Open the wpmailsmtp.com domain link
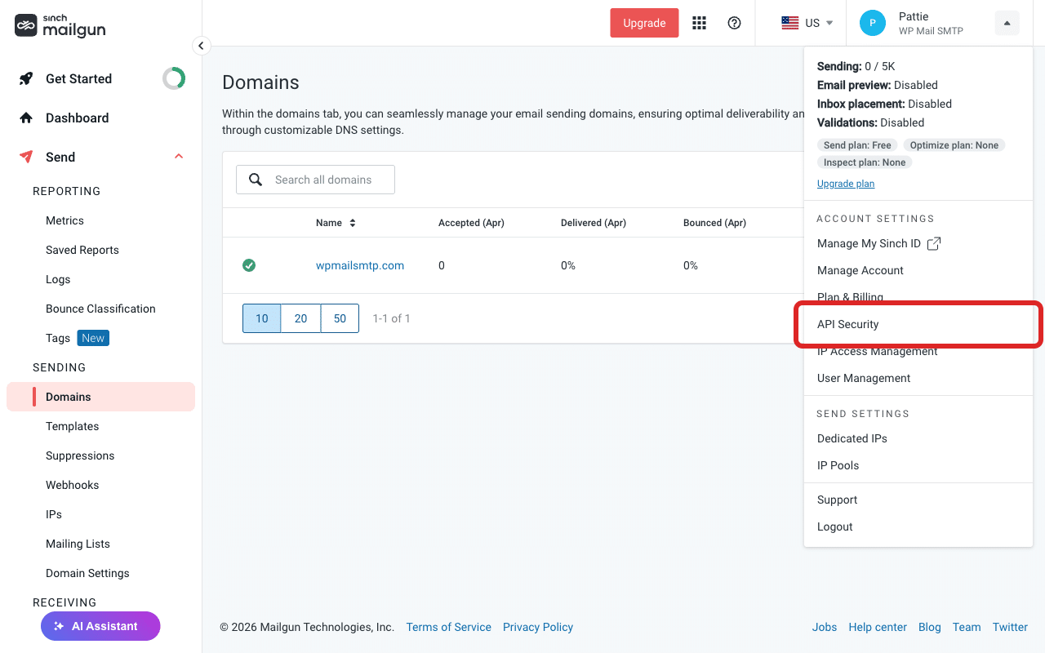This screenshot has width=1045, height=653. (360, 265)
